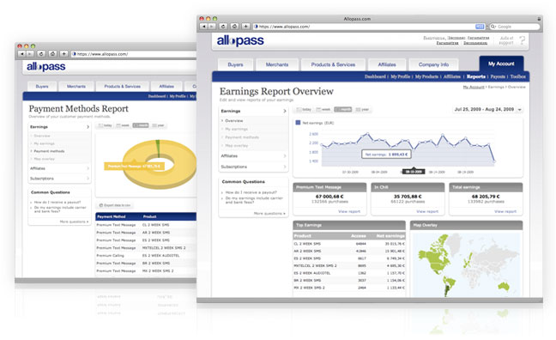The image size is (556, 340).
Task: Click allopass logo in Earnings Report window
Action: (x=240, y=41)
